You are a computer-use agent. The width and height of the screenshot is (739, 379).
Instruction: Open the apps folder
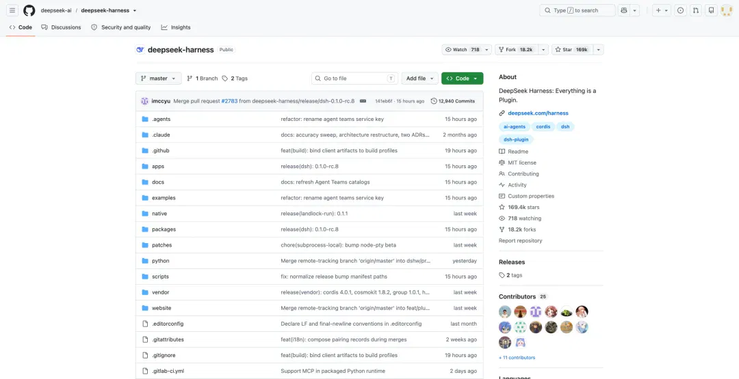[x=158, y=167]
